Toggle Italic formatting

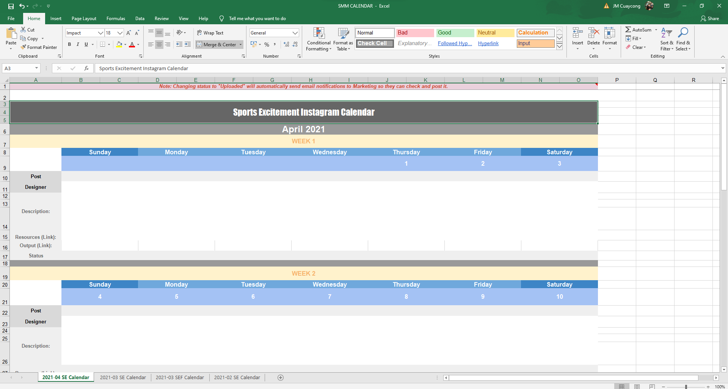[78, 44]
